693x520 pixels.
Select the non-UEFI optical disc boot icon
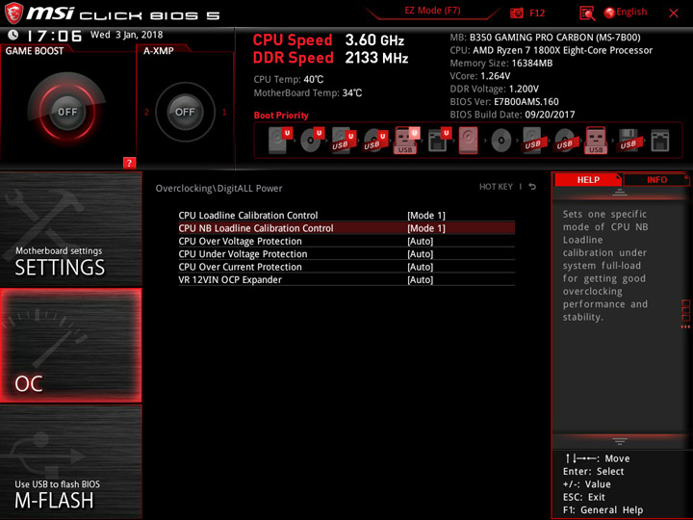pyautogui.click(x=500, y=141)
